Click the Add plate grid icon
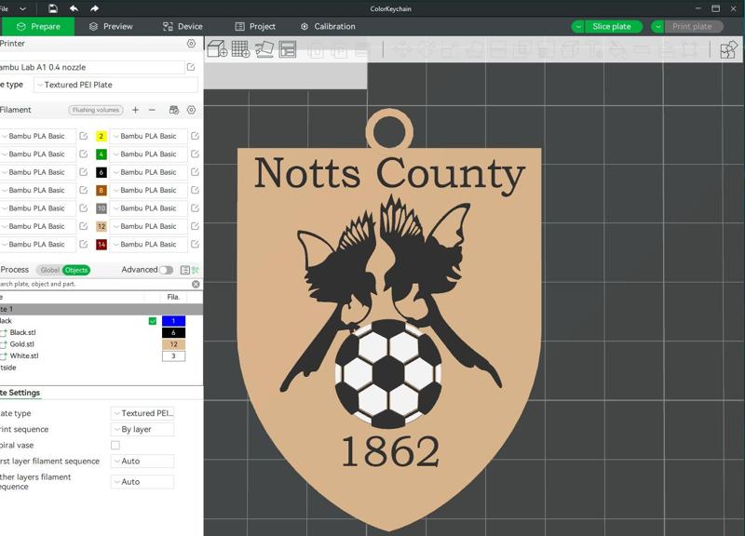The image size is (745, 536). [x=240, y=49]
